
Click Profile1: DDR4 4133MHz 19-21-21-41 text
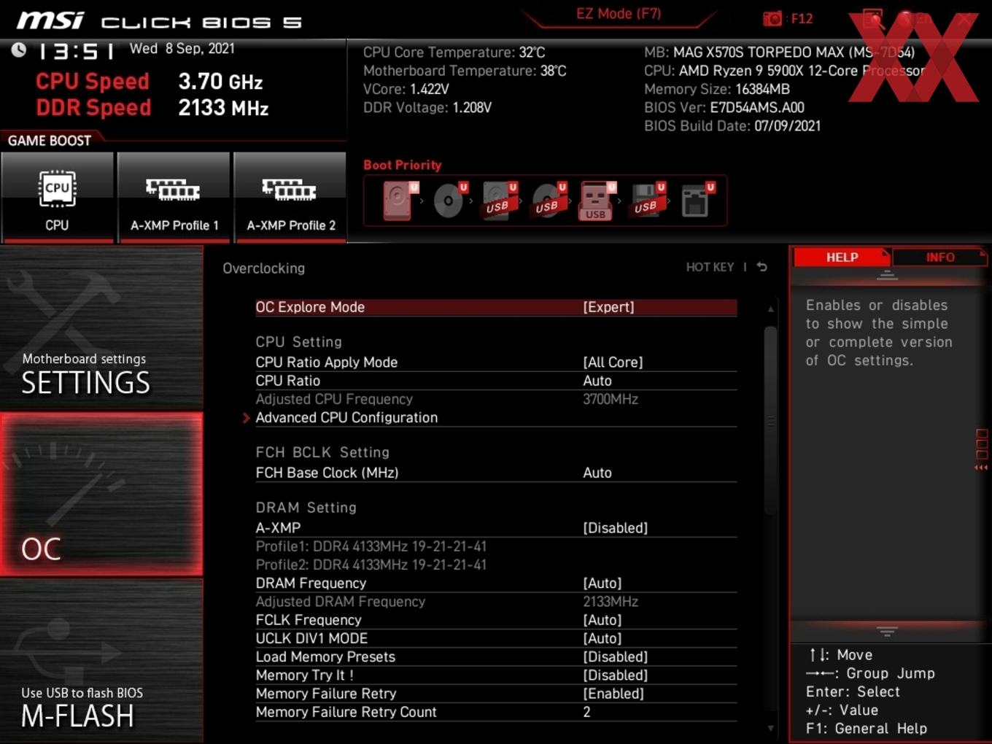pos(371,546)
